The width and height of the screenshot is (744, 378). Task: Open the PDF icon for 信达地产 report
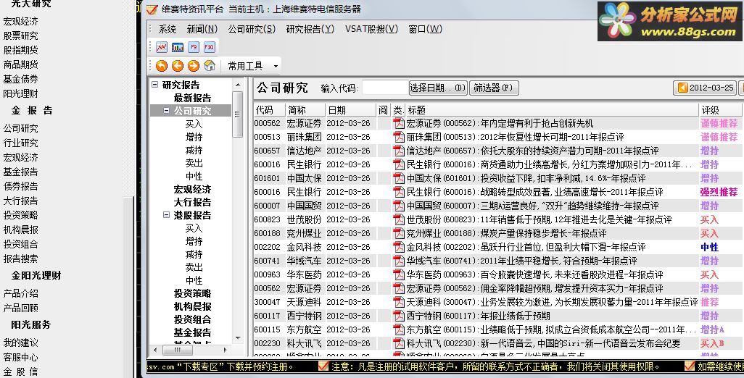coord(399,151)
